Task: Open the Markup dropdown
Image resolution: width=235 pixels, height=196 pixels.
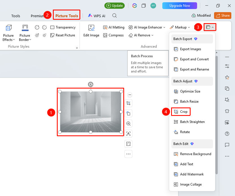Action: pos(180,27)
